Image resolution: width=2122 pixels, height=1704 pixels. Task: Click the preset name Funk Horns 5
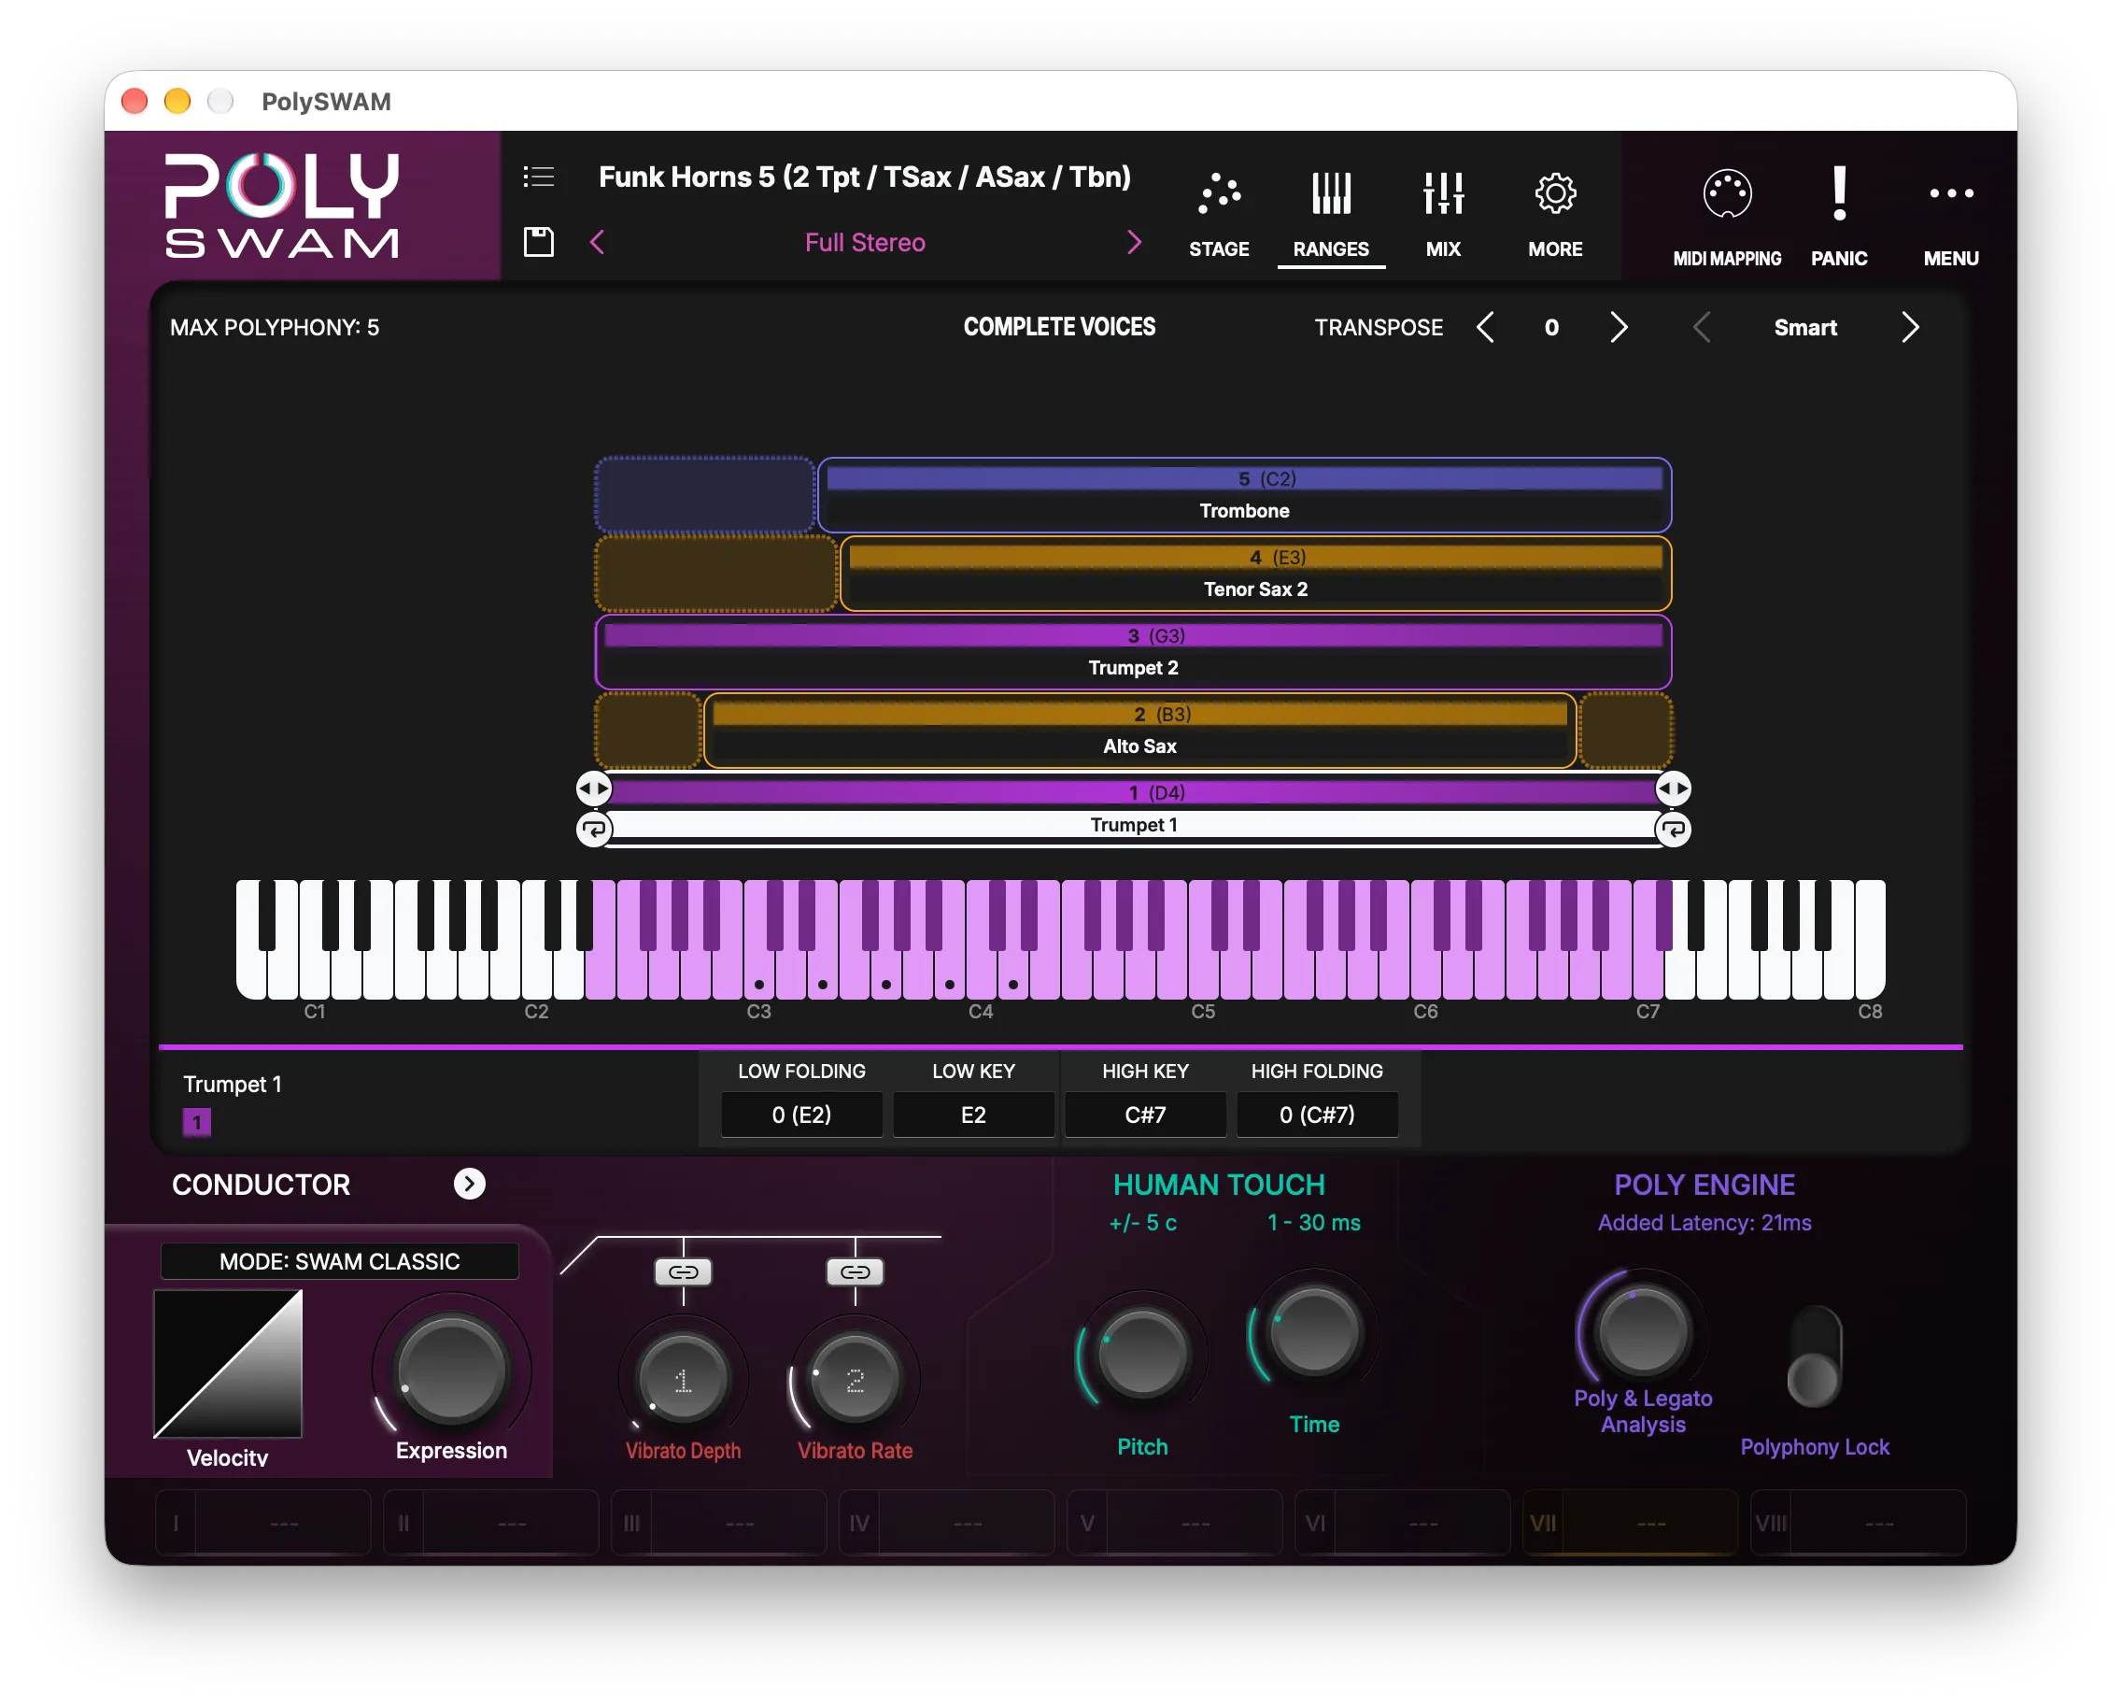(863, 177)
